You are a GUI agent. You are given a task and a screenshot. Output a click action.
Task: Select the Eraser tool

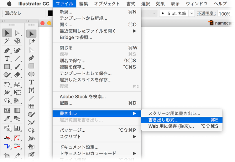(17, 75)
